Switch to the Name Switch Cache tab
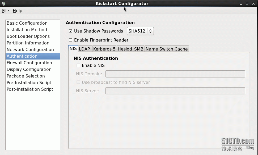The width and height of the screenshot is (258, 155). pyautogui.click(x=167, y=49)
